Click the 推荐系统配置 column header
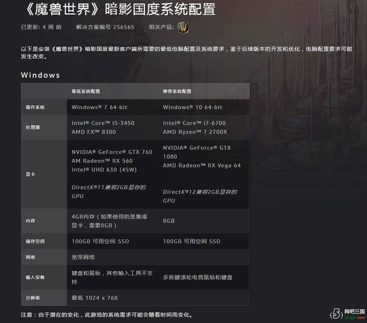 177,91
